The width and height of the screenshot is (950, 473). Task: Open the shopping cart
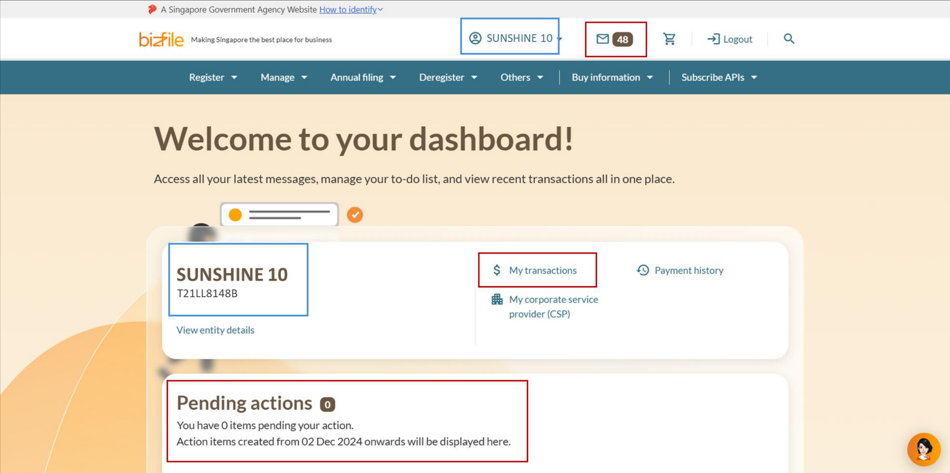[x=669, y=39]
